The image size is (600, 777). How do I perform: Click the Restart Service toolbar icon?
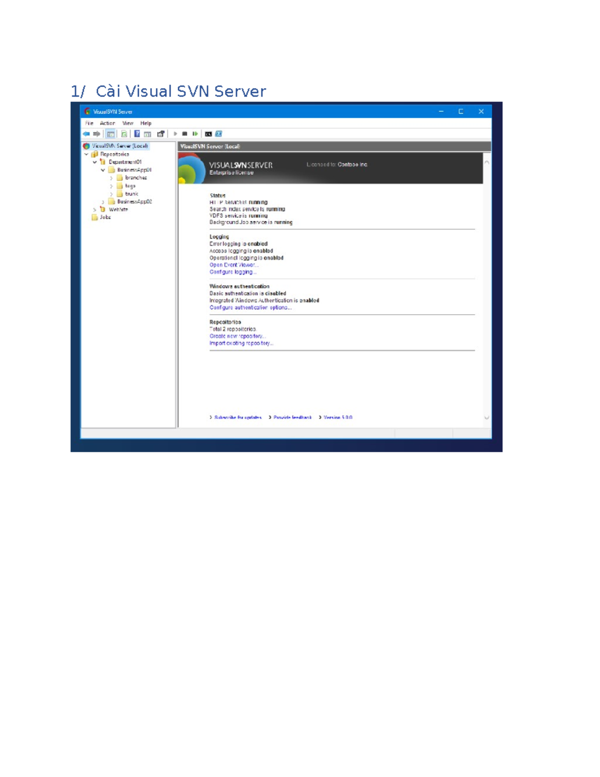pyautogui.click(x=195, y=134)
